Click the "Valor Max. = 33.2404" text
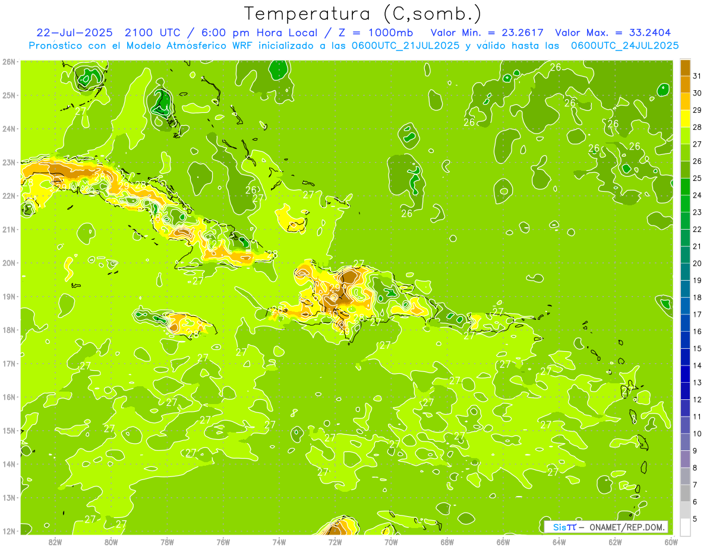 pyautogui.click(x=613, y=33)
